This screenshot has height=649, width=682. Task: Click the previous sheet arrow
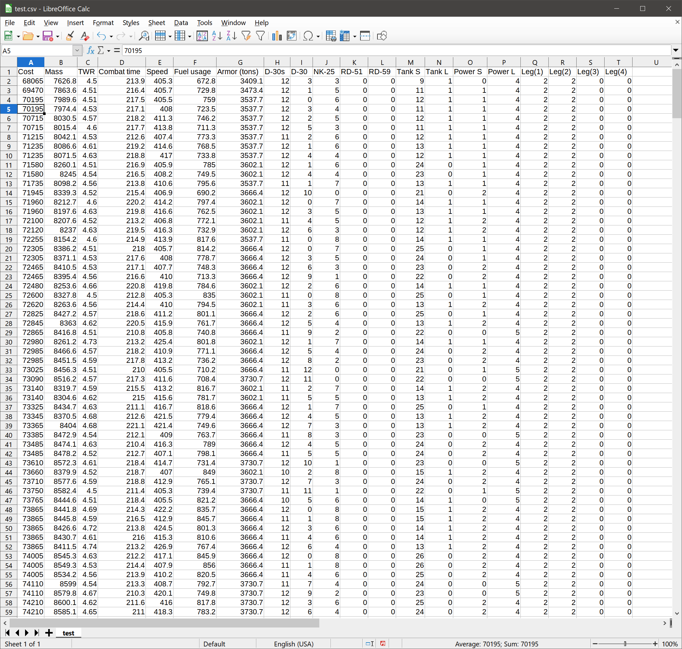(x=17, y=633)
